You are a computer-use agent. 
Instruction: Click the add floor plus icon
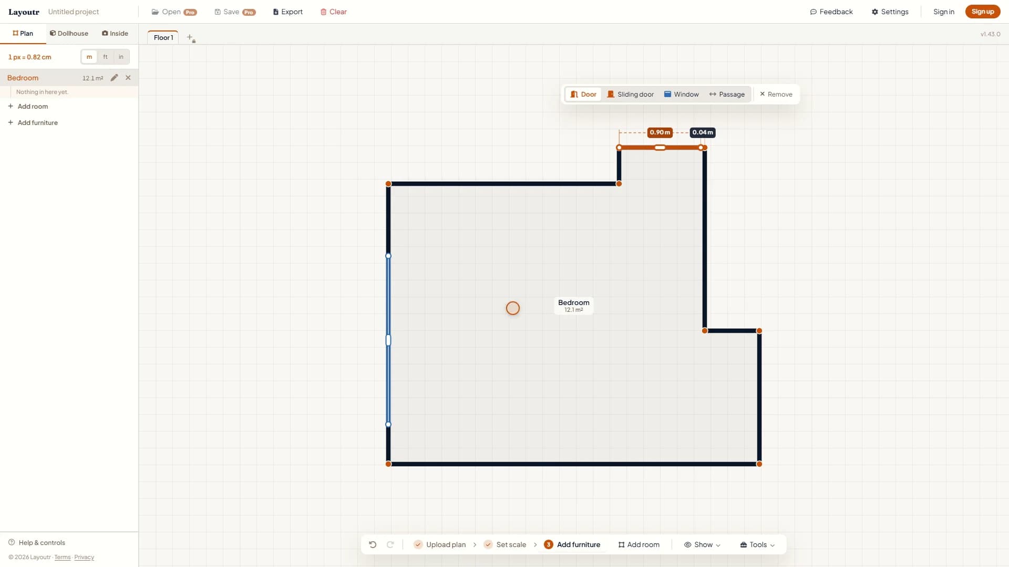point(190,38)
